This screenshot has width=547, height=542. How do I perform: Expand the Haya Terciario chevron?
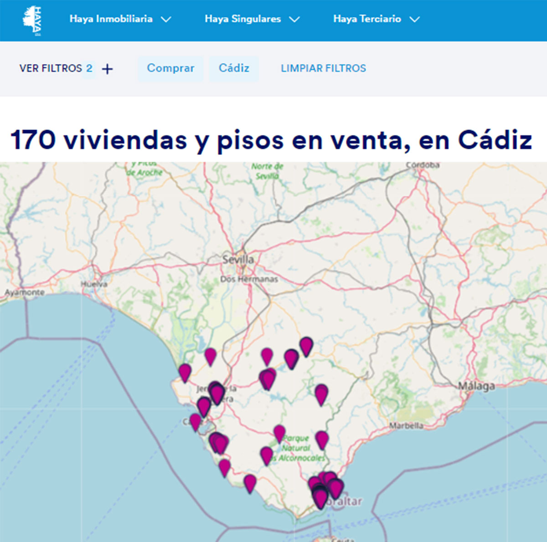click(414, 20)
